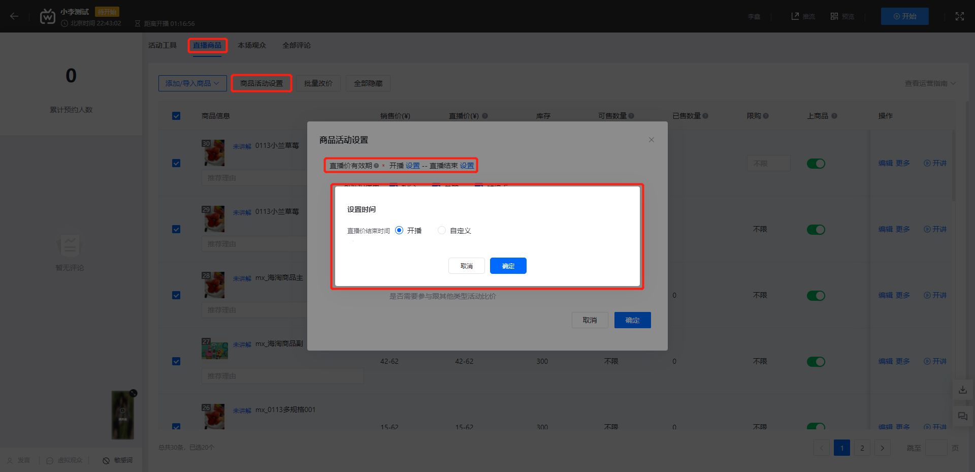Uncheck the checkbox for item 28 mx_海淘商品主
Viewport: 975px width, 472px height.
pyautogui.click(x=176, y=295)
